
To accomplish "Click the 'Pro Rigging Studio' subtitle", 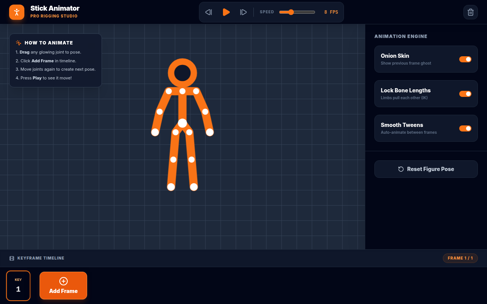I will click(x=54, y=16).
